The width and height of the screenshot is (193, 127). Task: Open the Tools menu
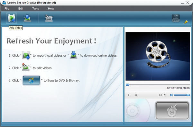click(x=35, y=9)
